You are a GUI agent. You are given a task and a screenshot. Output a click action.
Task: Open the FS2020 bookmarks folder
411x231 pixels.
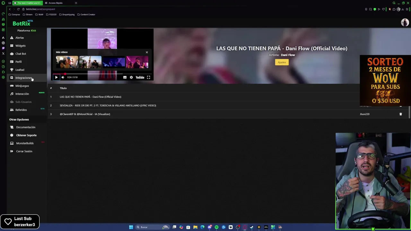pos(51,14)
